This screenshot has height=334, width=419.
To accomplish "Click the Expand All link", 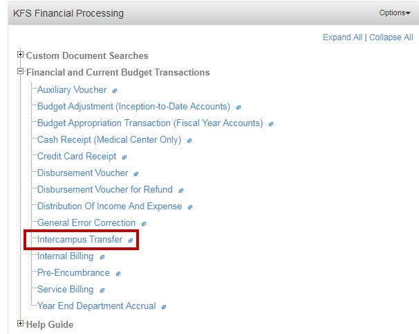I will [x=342, y=37].
